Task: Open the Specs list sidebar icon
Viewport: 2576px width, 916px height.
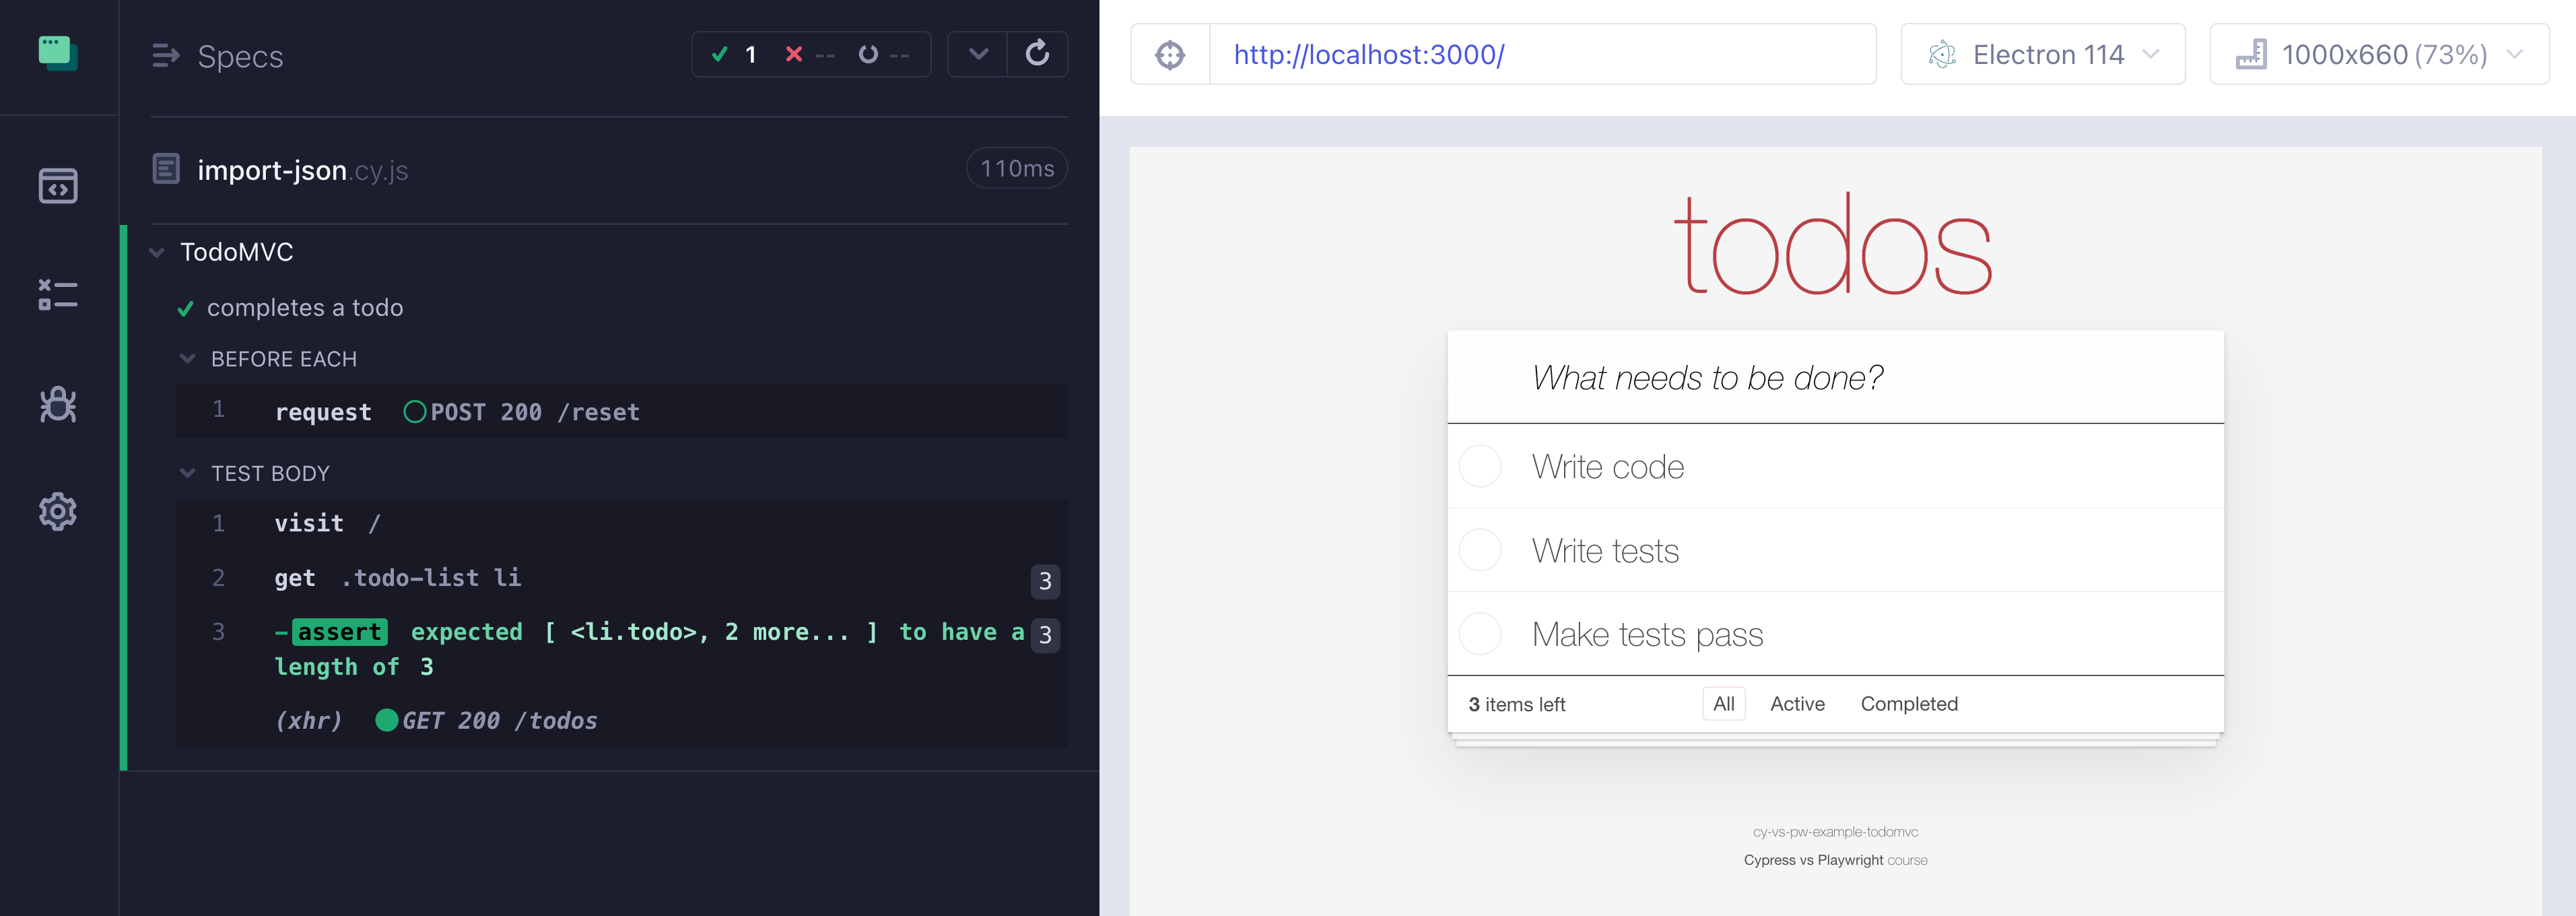Action: tap(57, 186)
